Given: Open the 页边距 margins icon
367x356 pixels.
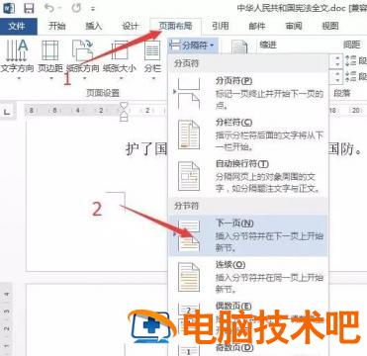Looking at the screenshot, I should click(x=49, y=50).
